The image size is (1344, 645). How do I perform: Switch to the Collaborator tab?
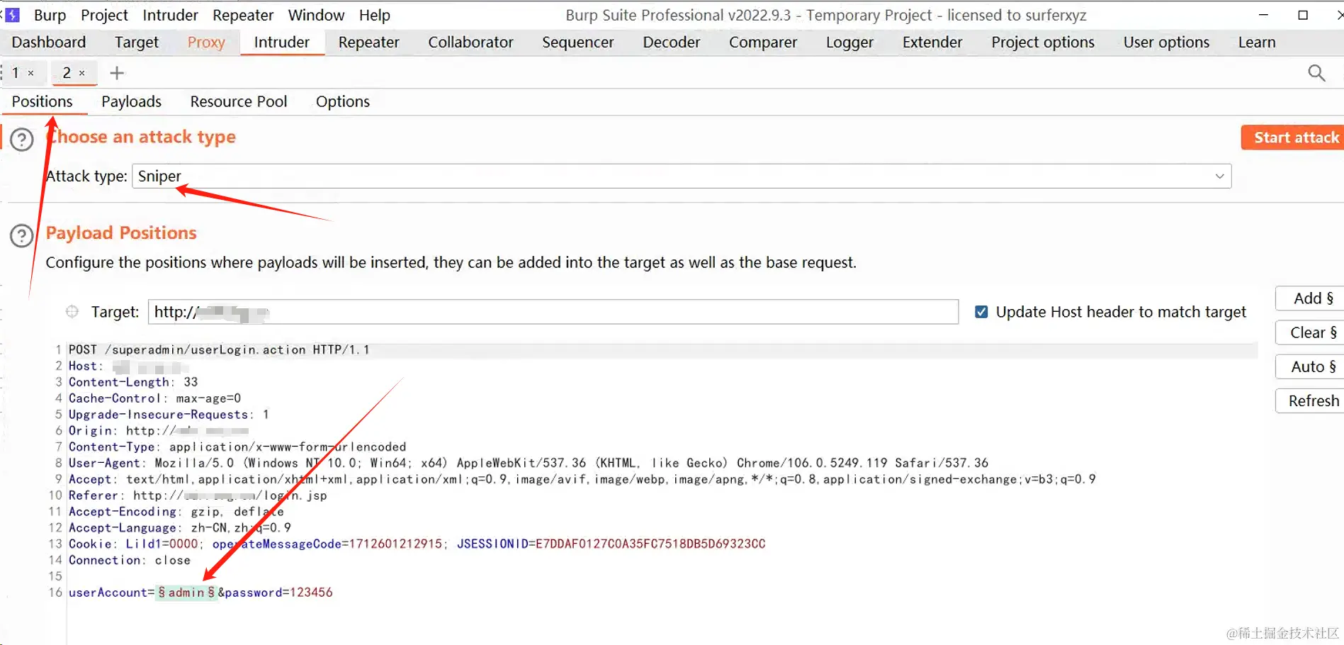point(470,43)
